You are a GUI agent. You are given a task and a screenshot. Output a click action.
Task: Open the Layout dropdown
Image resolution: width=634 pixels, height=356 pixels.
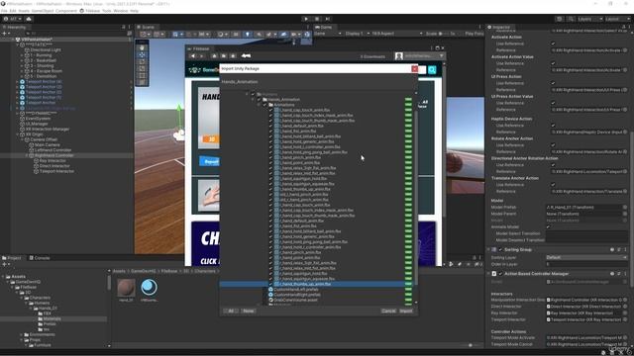coord(617,19)
